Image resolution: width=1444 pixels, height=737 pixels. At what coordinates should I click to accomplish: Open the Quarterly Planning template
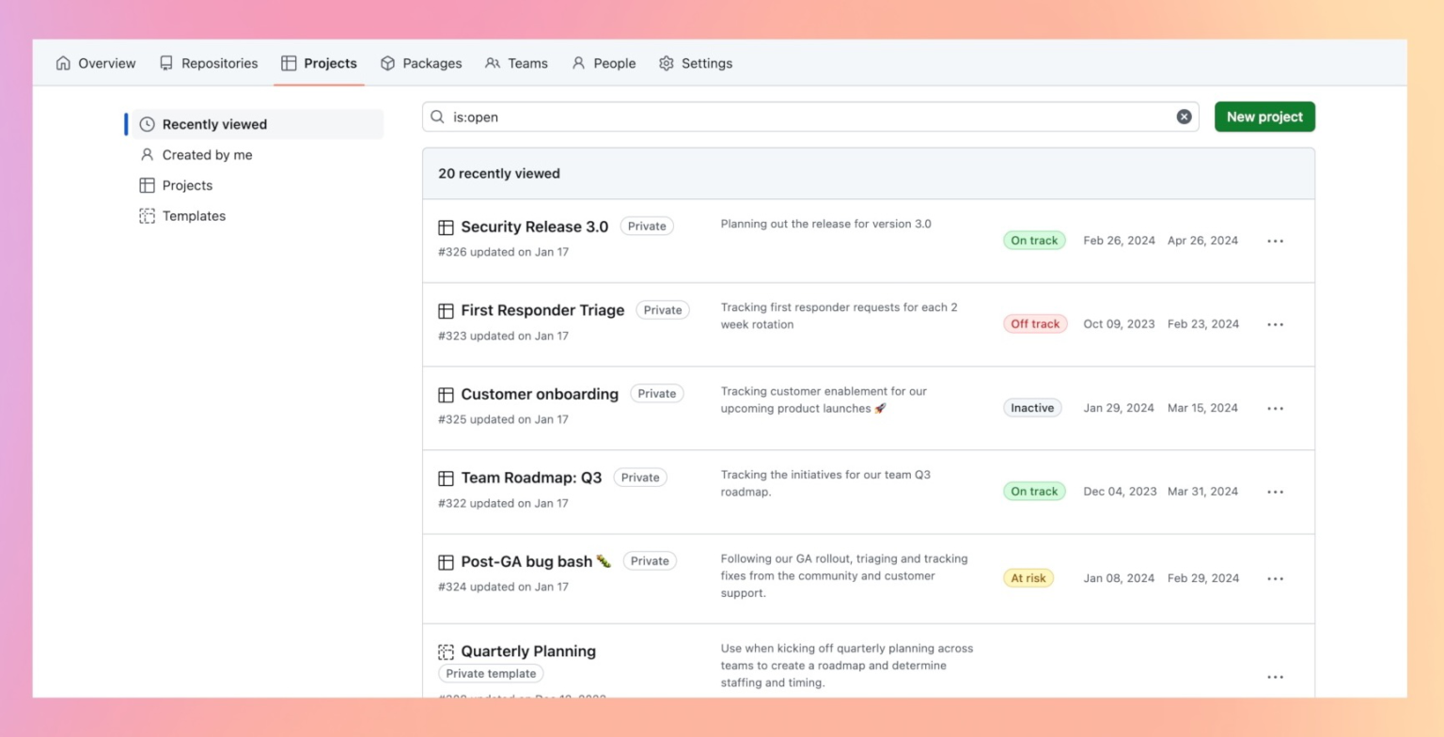528,651
